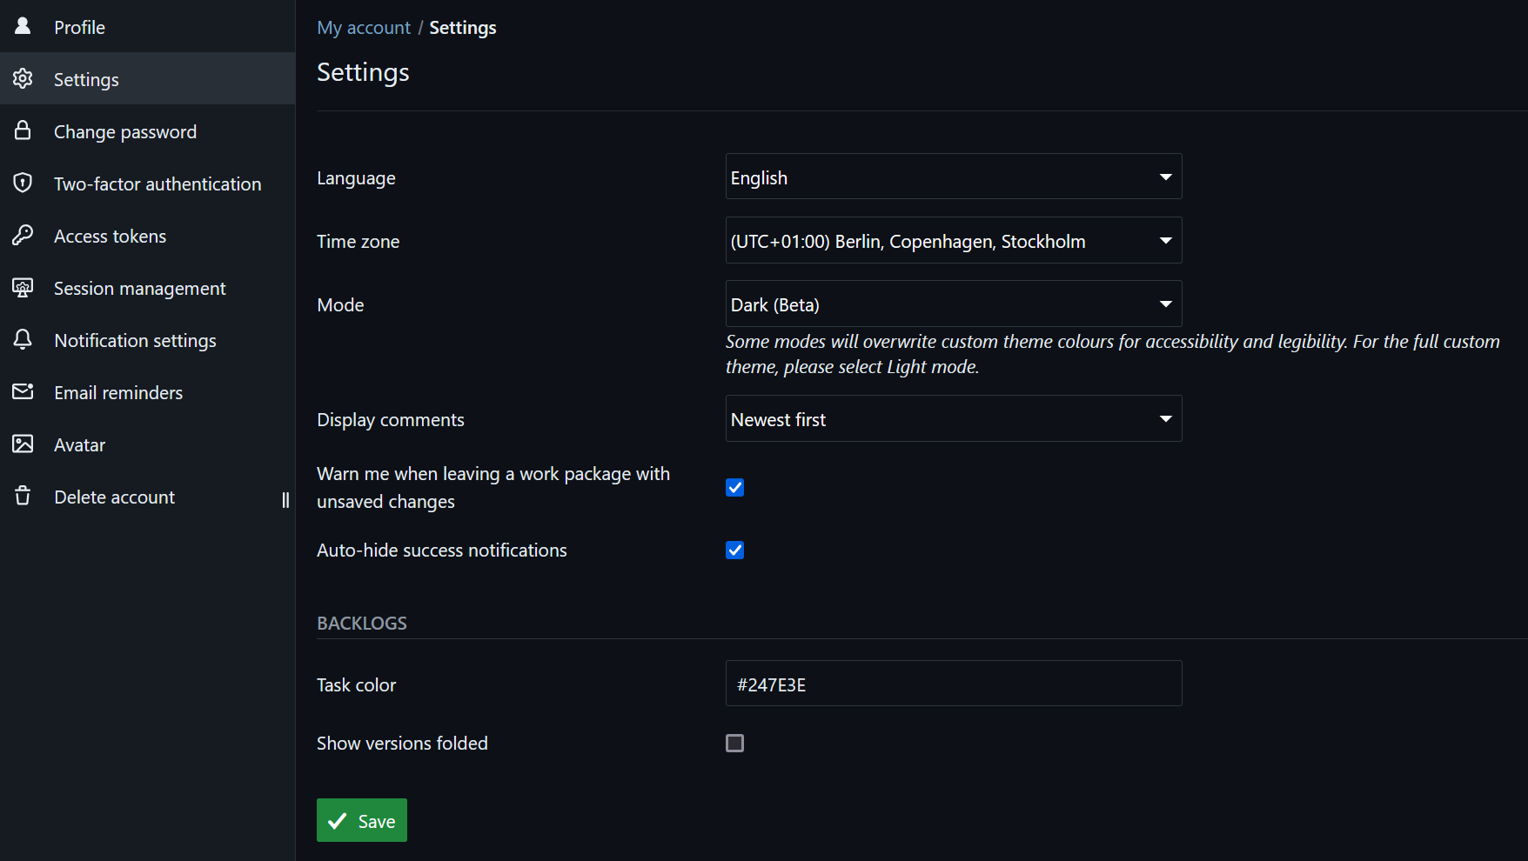
Task: Click the Profile person icon
Action: 23,26
